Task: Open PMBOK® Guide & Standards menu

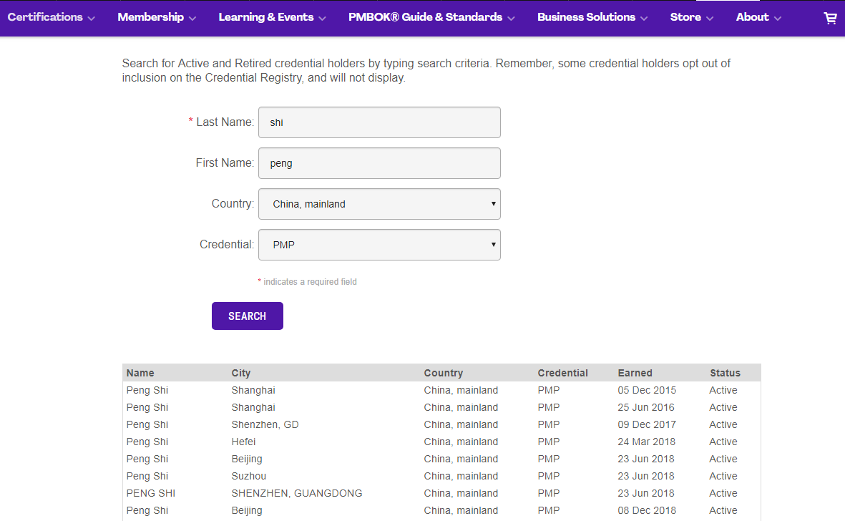Action: [x=431, y=17]
